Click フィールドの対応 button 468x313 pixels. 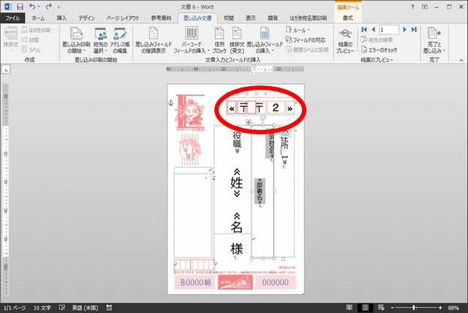(306, 40)
